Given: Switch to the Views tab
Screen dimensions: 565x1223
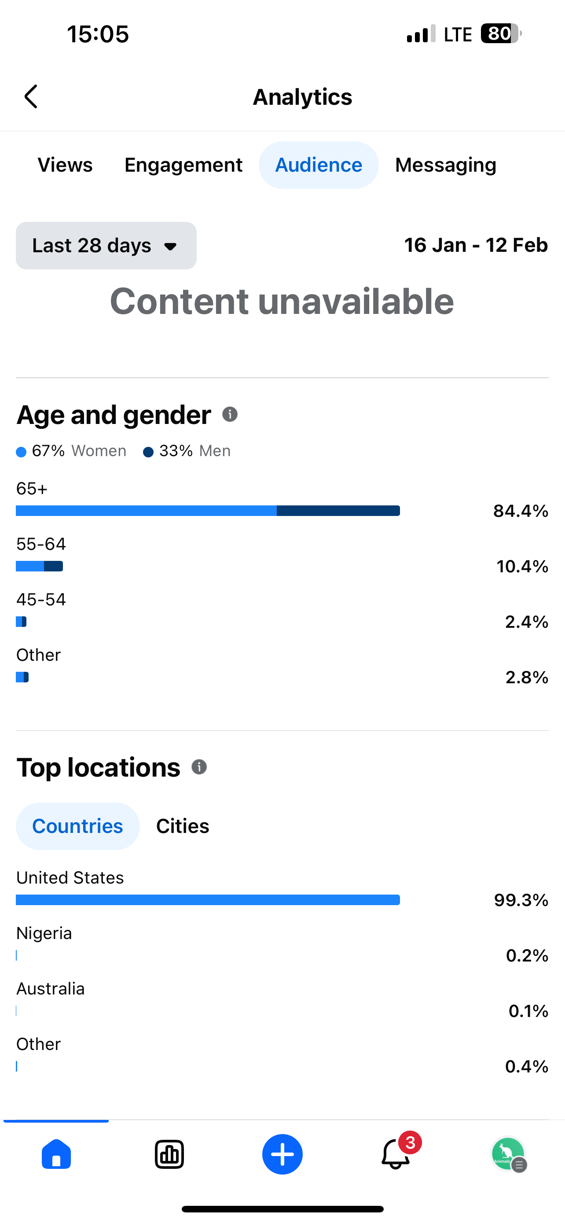Looking at the screenshot, I should 65,165.
